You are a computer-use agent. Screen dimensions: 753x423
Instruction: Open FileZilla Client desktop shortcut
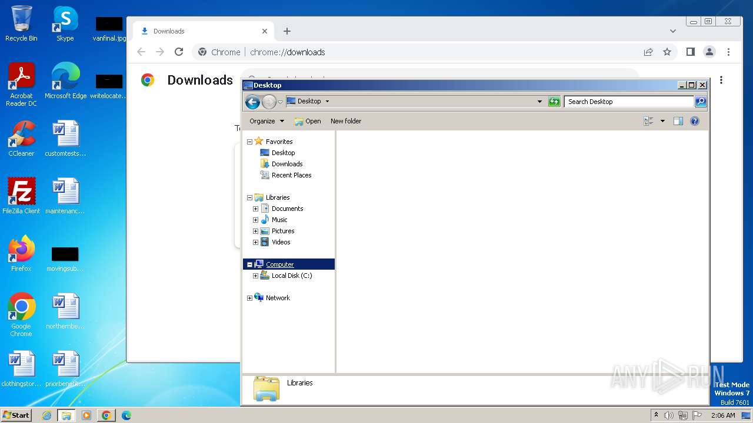tap(21, 196)
